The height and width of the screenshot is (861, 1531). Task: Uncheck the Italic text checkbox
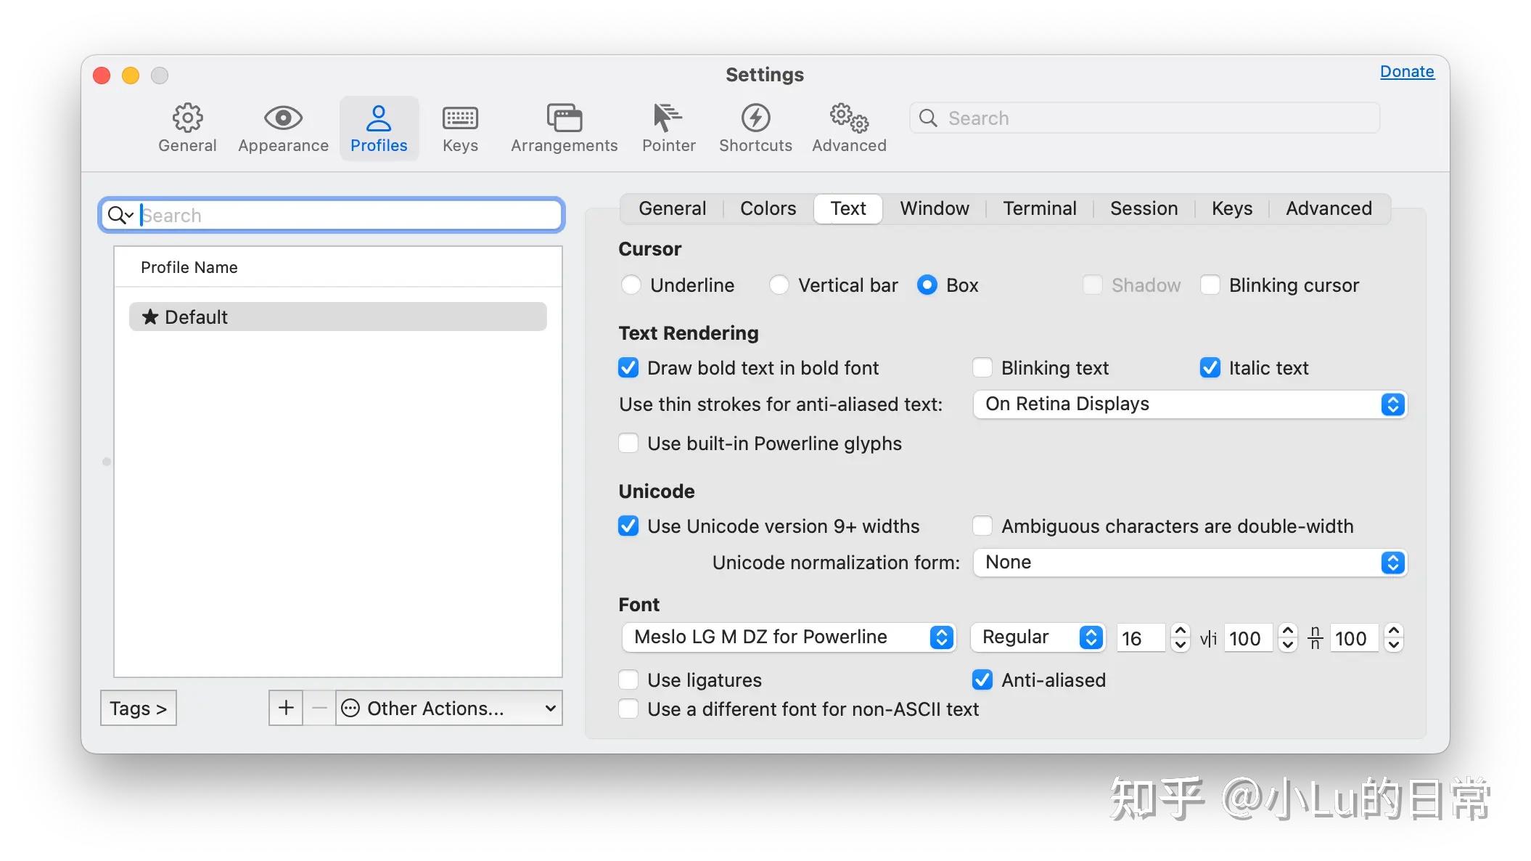coord(1210,368)
